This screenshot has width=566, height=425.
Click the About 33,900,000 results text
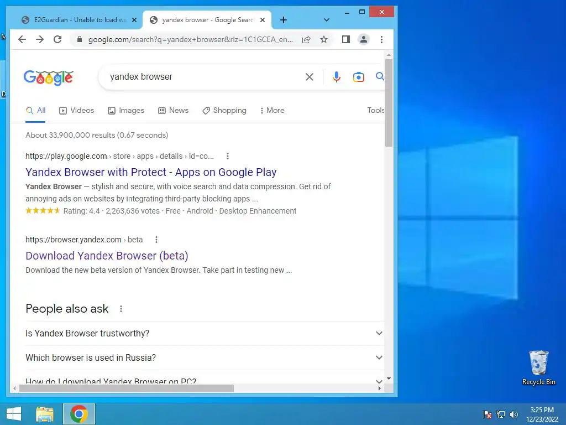pos(97,135)
